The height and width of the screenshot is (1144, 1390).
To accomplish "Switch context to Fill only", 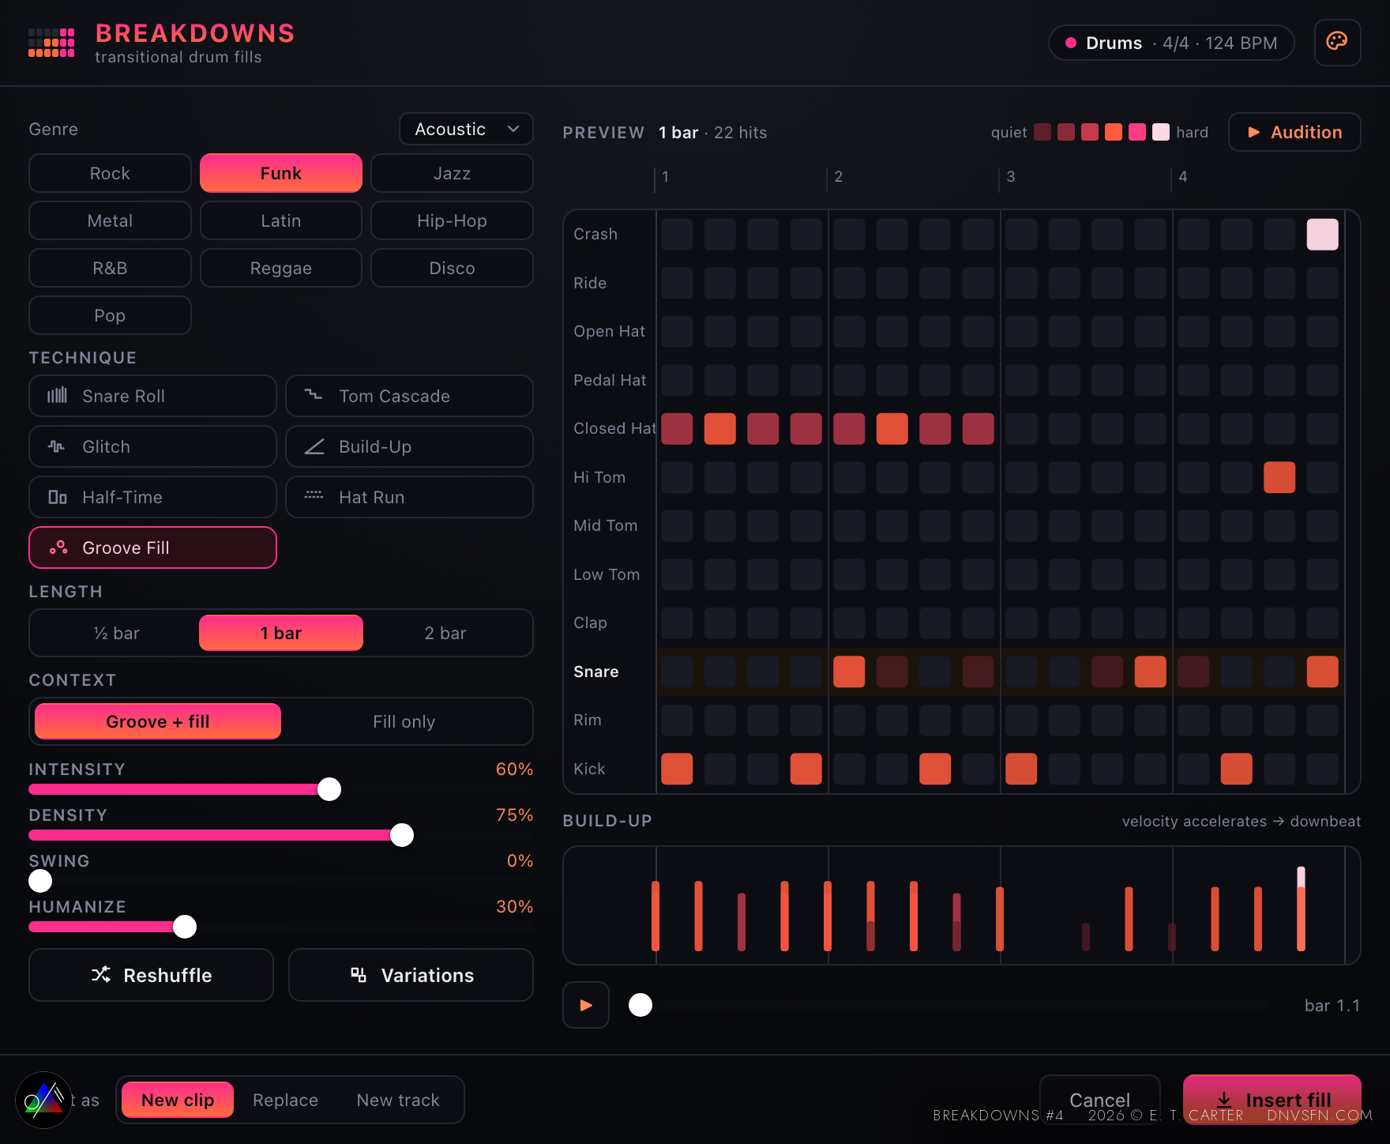I will point(404,721).
